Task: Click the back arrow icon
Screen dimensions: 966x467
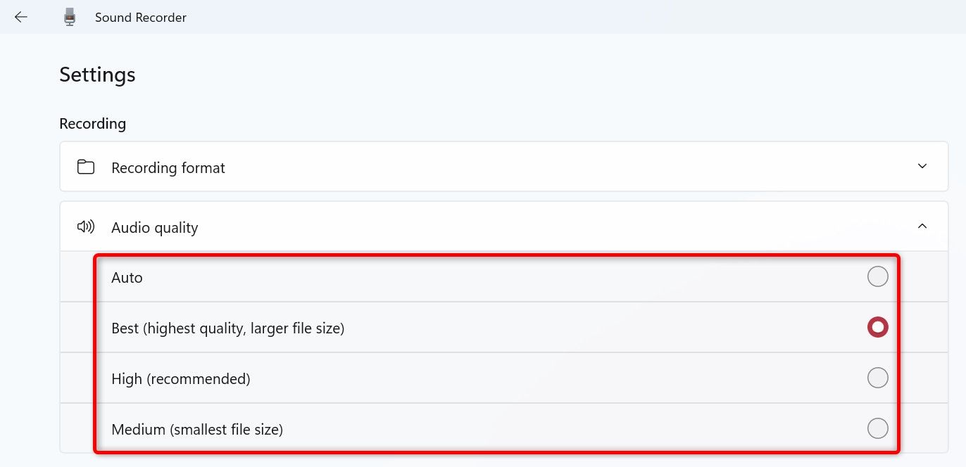Action: tap(21, 17)
